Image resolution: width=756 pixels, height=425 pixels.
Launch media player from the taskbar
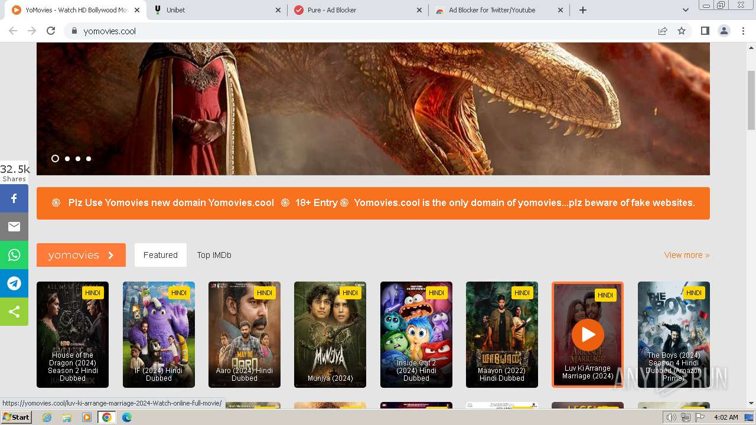tap(87, 417)
